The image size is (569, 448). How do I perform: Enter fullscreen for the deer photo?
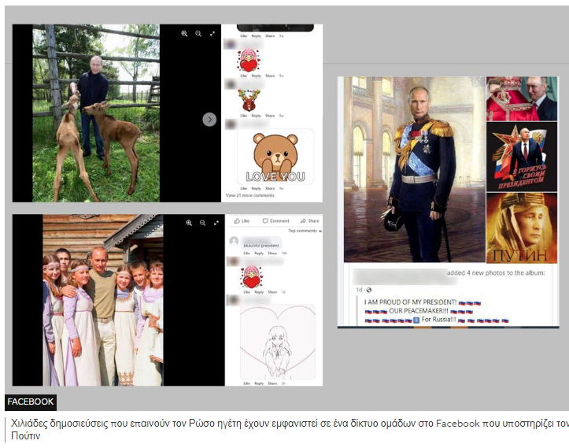(212, 34)
